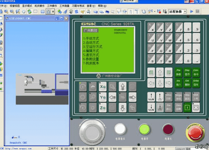
Task: Click the printer icon in the toolbar
Action: coord(89,12)
